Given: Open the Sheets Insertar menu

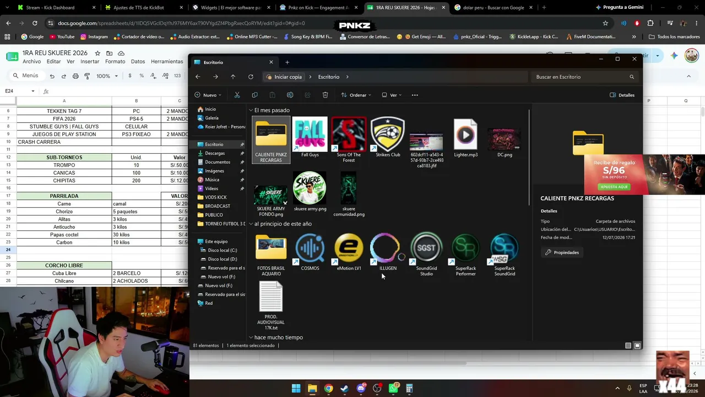Looking at the screenshot, I should 90,62.
